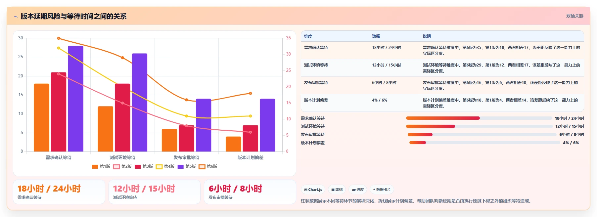Screen dimensions: 597x217
Task: Click the 发布审批等待 progress bar
Action: (x=482, y=135)
